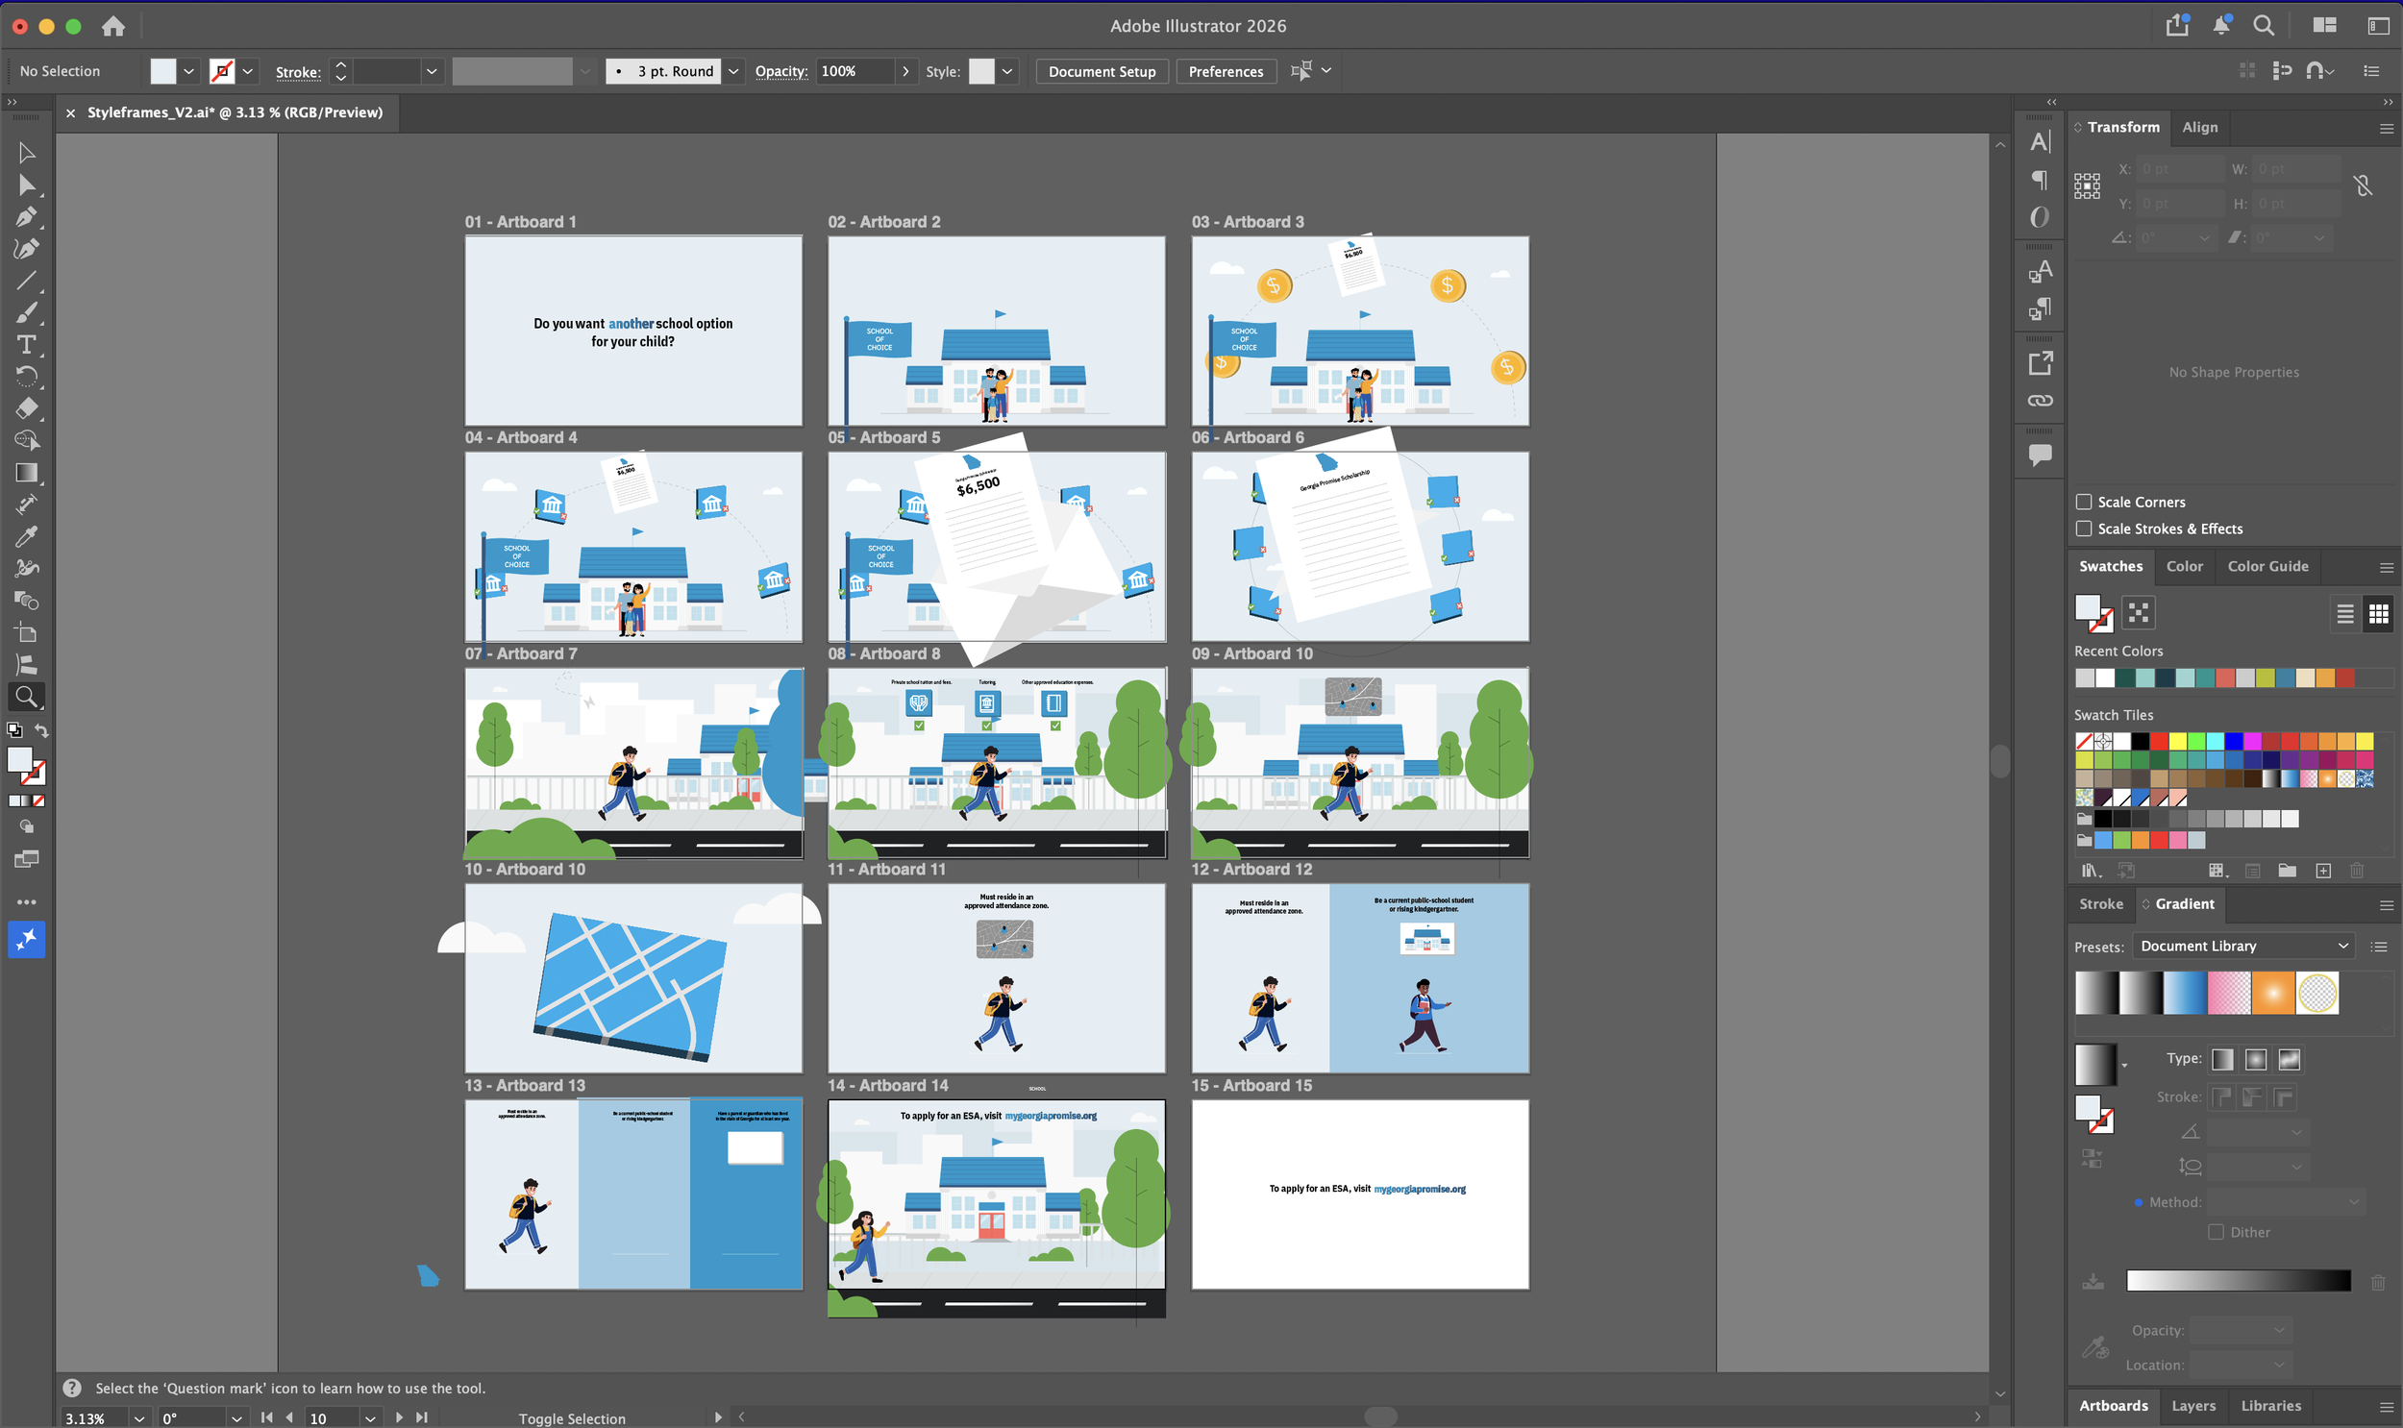Image resolution: width=2403 pixels, height=1428 pixels.
Task: Go to next artboard arrow
Action: tap(398, 1417)
